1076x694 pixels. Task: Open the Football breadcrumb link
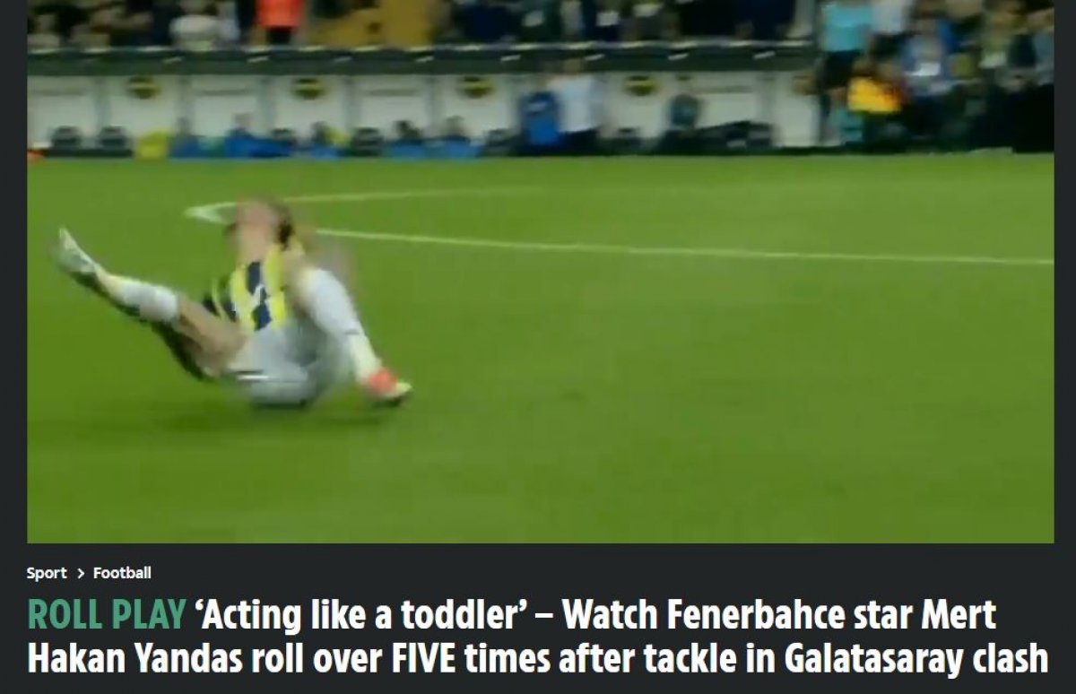point(122,573)
